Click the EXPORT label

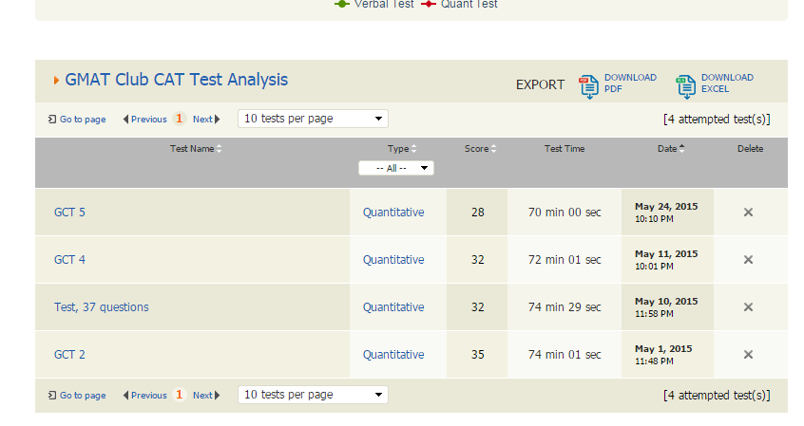pos(540,85)
